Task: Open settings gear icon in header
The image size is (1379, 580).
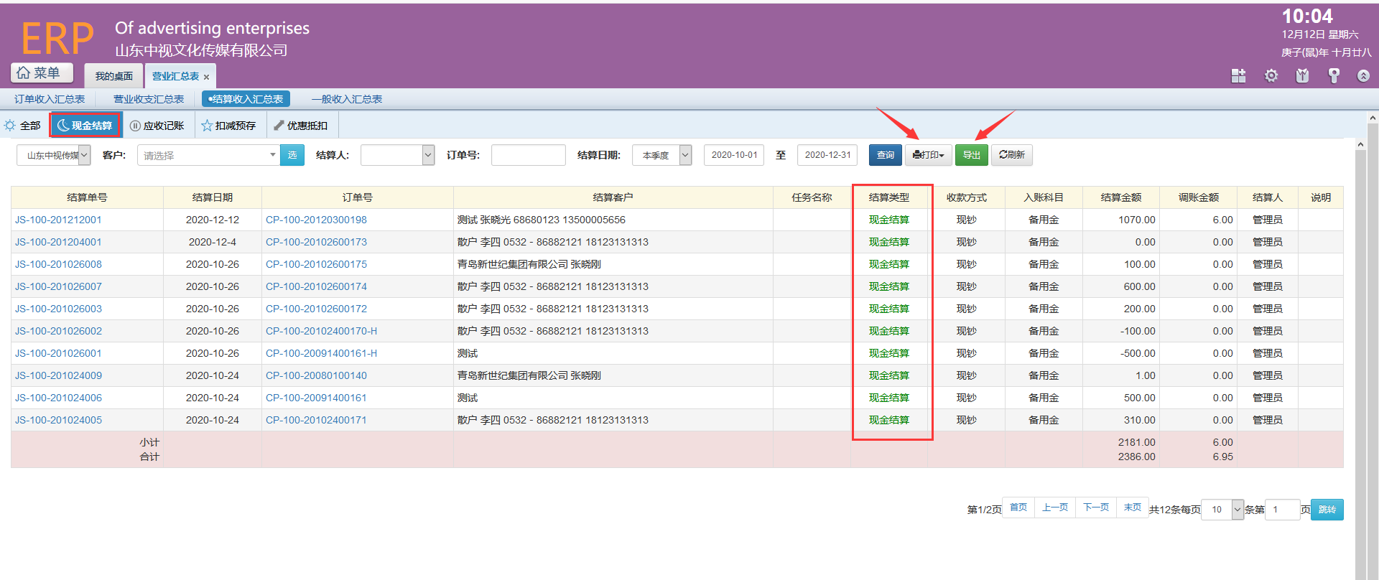Action: pos(1271,75)
